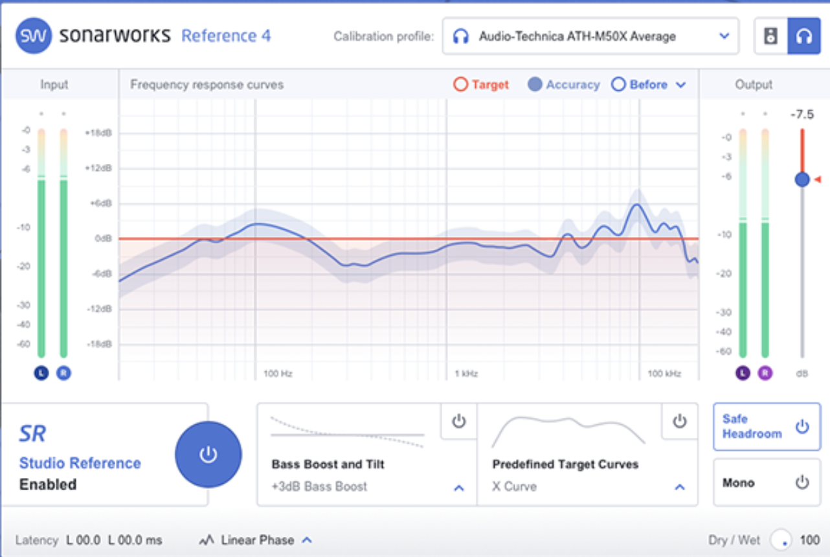
Task: Click the Predefined Target Curves preview
Action: pos(568,432)
